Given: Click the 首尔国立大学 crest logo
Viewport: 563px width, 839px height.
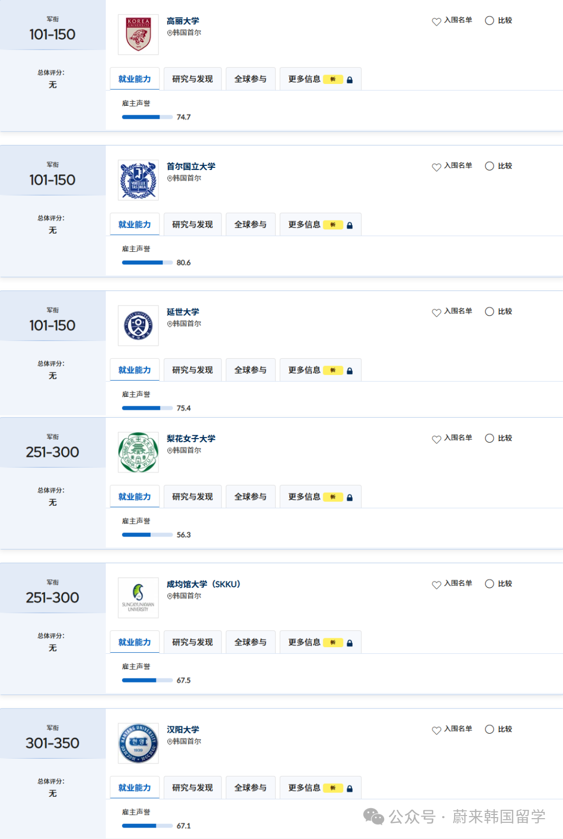Looking at the screenshot, I should click(138, 180).
